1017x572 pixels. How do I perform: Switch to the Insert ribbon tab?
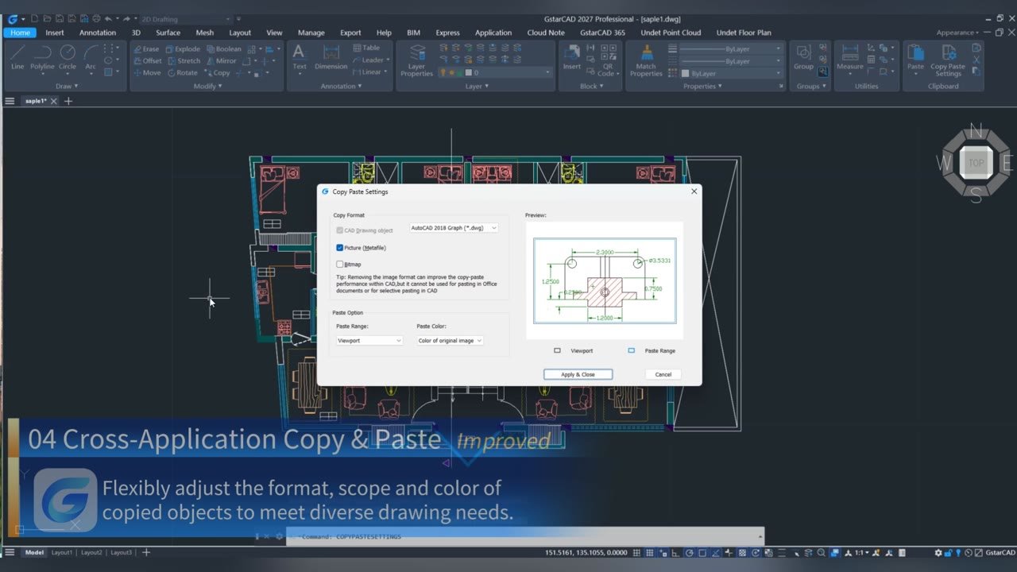click(x=55, y=33)
